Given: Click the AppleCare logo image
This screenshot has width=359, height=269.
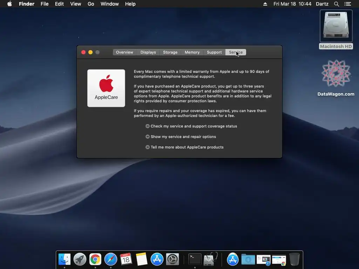Looking at the screenshot, I should [x=106, y=88].
